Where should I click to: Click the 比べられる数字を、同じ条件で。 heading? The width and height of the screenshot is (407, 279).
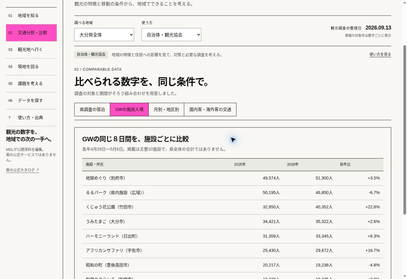point(142,82)
